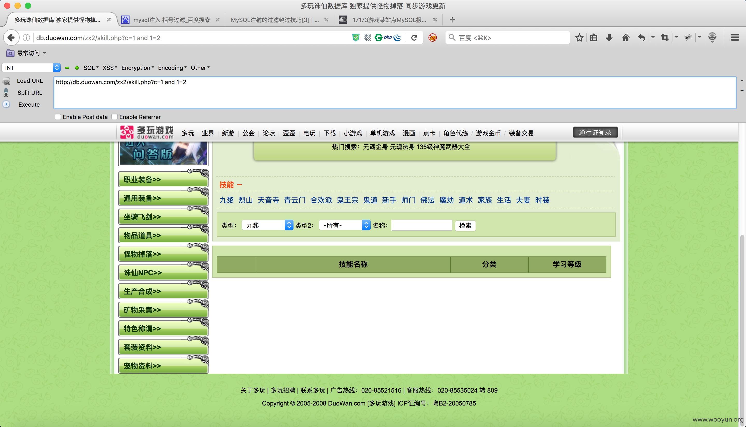
Task: Close the mysql注入 Baidu search tab
Action: pos(218,20)
